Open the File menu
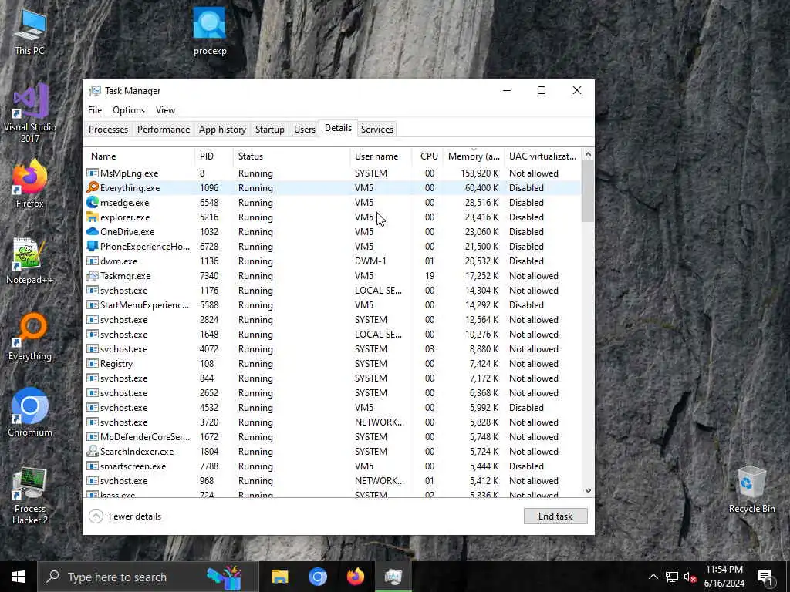This screenshot has width=790, height=592. (95, 110)
